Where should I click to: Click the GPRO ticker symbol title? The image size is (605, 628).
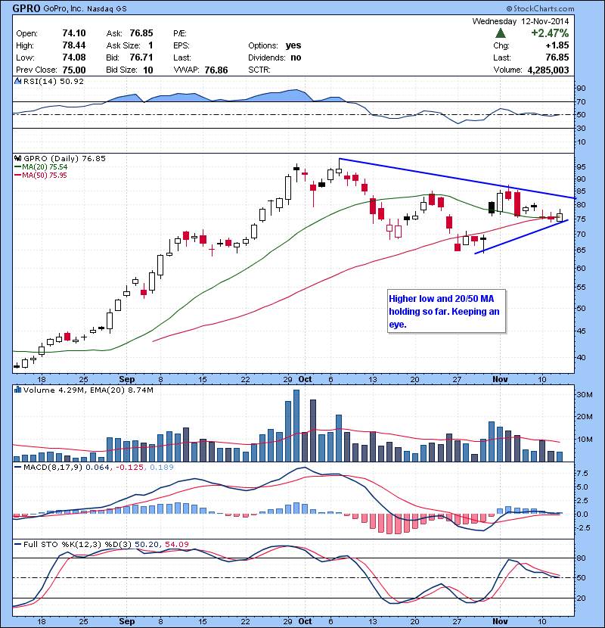pos(26,8)
